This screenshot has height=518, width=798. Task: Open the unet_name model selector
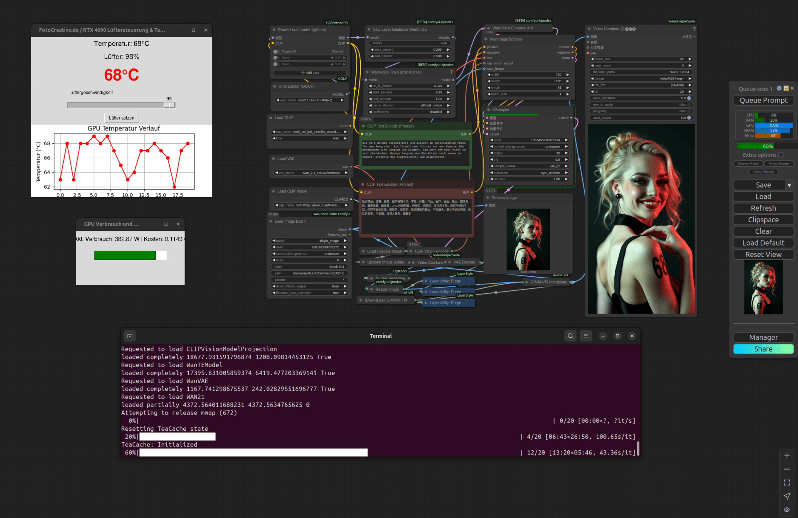point(310,100)
